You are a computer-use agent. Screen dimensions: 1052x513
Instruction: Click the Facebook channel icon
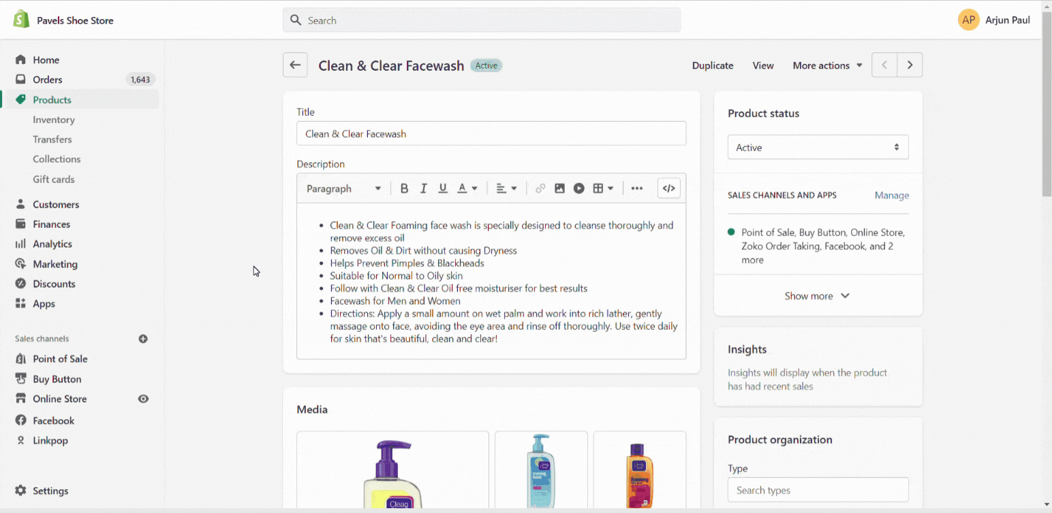click(x=20, y=420)
